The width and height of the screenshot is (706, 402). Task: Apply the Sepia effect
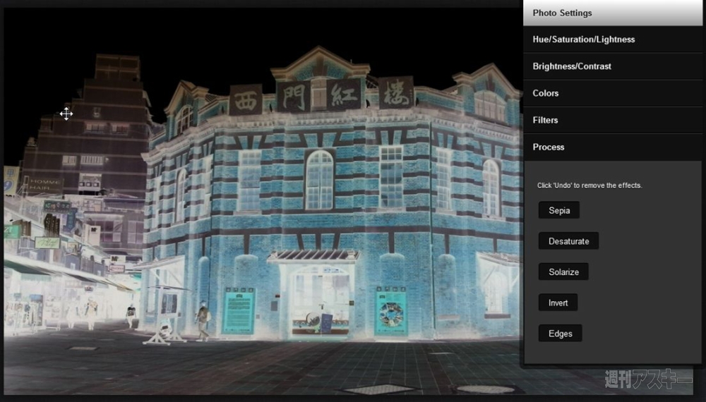click(x=558, y=210)
